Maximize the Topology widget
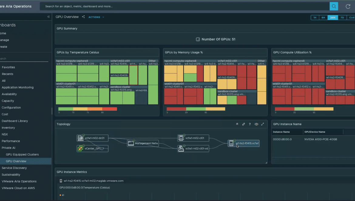 coord(263,124)
